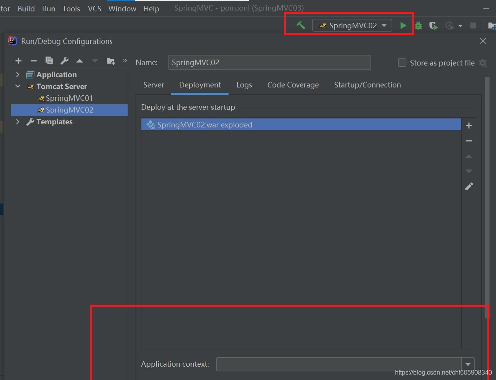Click the grey stop square icon

473,25
